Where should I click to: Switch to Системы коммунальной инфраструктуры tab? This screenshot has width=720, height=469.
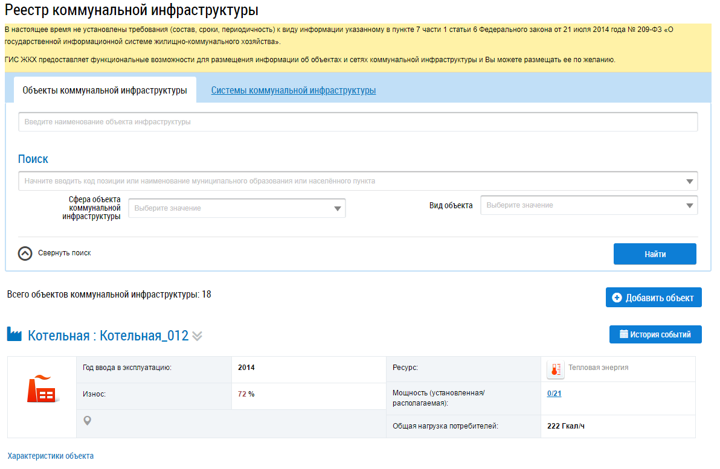[x=293, y=91]
